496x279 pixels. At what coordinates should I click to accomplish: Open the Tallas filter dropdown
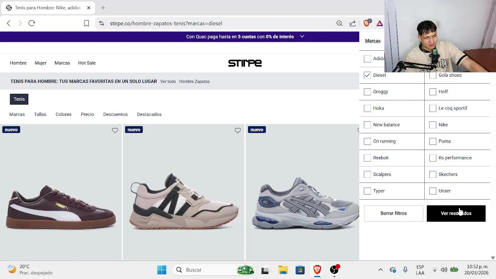(40, 114)
